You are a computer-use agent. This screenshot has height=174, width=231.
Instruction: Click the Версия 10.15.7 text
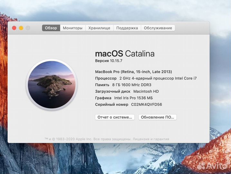109,61
